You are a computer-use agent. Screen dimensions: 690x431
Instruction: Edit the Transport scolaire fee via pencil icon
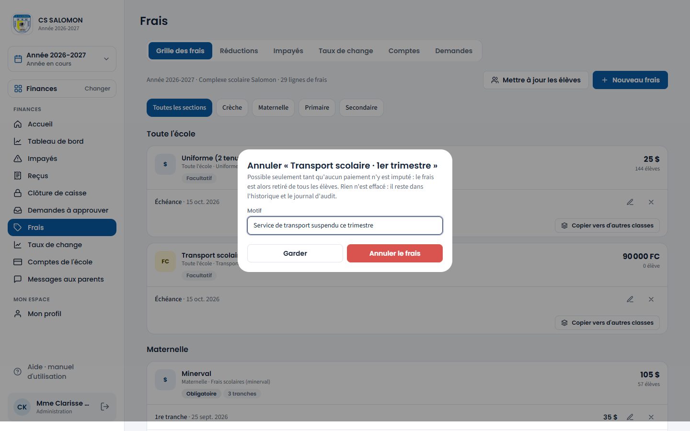pos(630,299)
